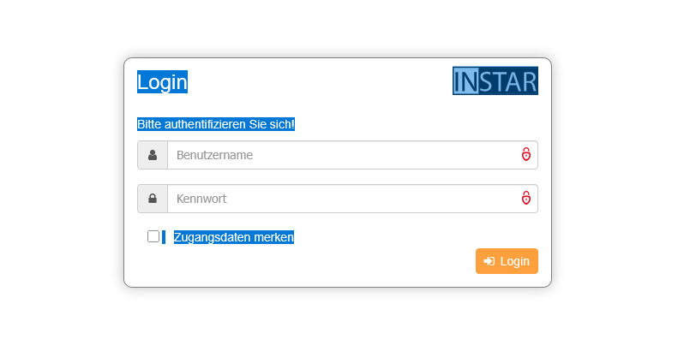This screenshot has height=363, width=684.
Task: Focus the Kennwort password field
Action: tap(343, 199)
